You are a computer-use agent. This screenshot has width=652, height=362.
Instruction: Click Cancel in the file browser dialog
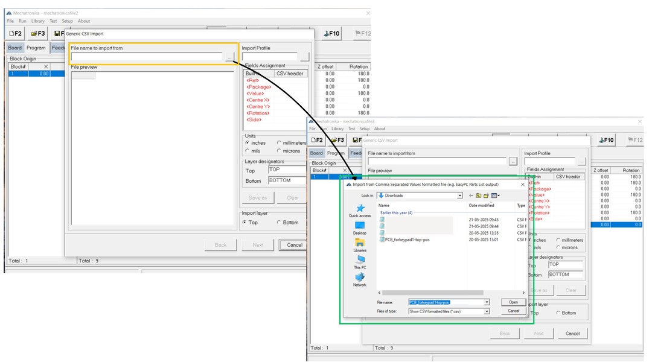(514, 311)
